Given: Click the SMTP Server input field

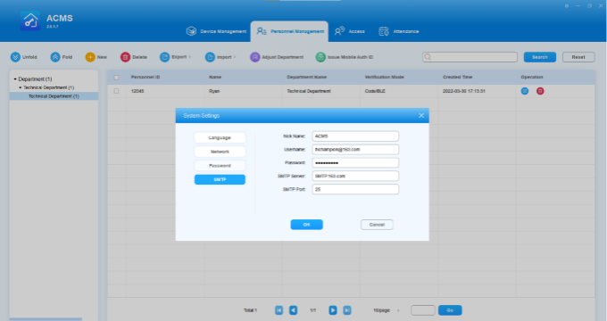Looking at the screenshot, I should tap(355, 176).
